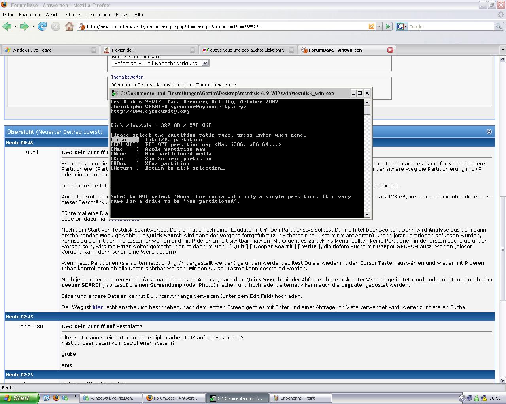The width and height of the screenshot is (506, 404).
Task: Click the console scrollbar down arrow
Action: point(367,214)
